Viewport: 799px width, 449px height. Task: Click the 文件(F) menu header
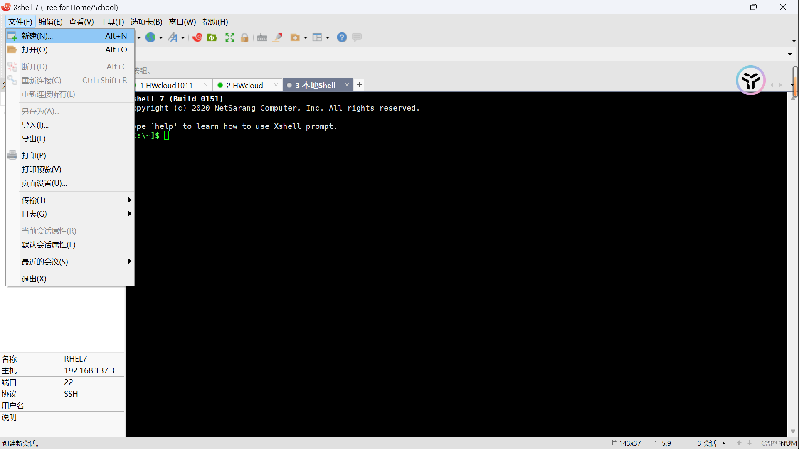20,22
